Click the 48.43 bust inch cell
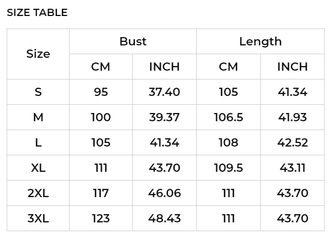 coord(164,218)
